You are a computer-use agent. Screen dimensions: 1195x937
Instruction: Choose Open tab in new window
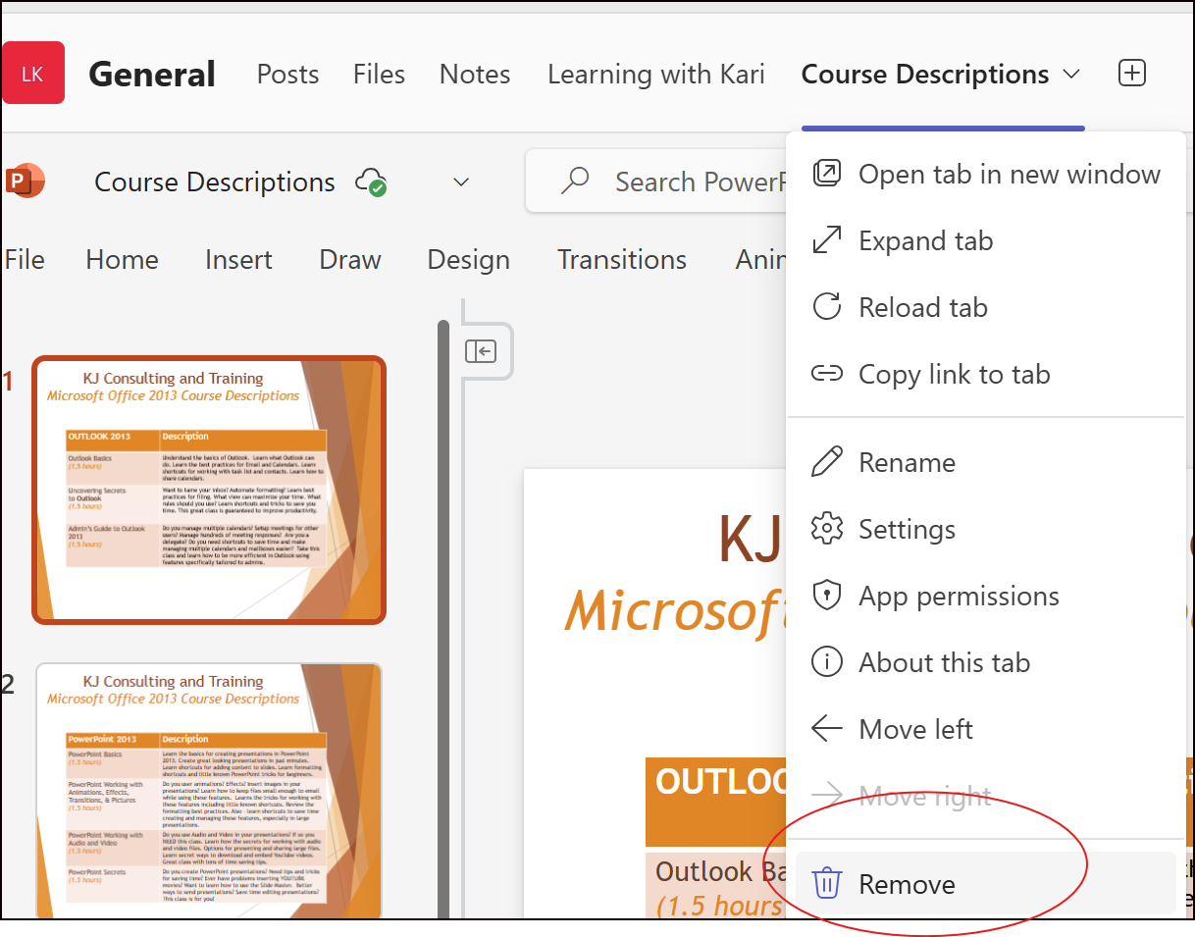click(x=985, y=174)
